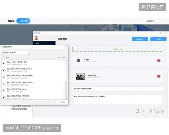Click the 一键发布 button
Screen dimensions: 169x135
158,39
